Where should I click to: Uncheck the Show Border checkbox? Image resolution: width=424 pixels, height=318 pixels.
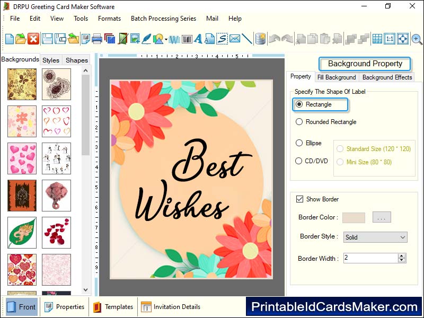tap(299, 199)
